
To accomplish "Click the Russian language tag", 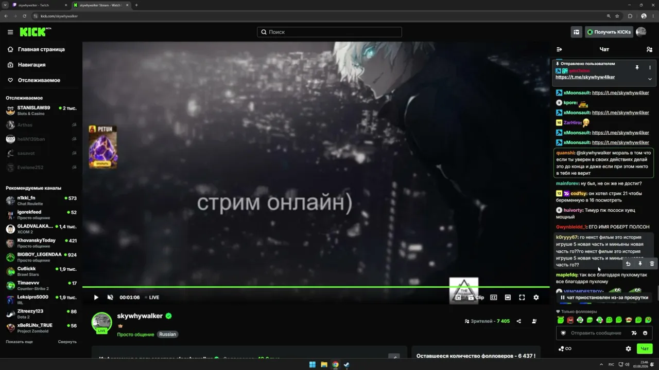I will 167,335.
